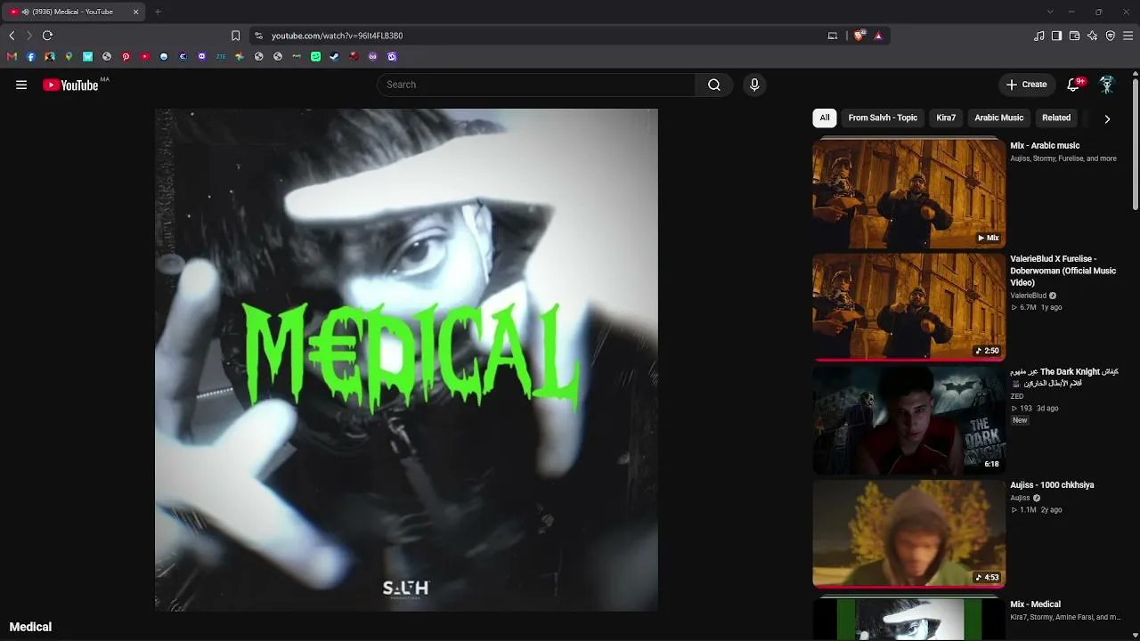Open the browser playlist music-note icon

(1039, 36)
